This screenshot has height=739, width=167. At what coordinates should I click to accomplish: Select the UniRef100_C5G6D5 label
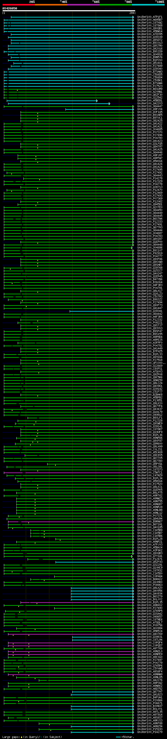tap(150, 75)
